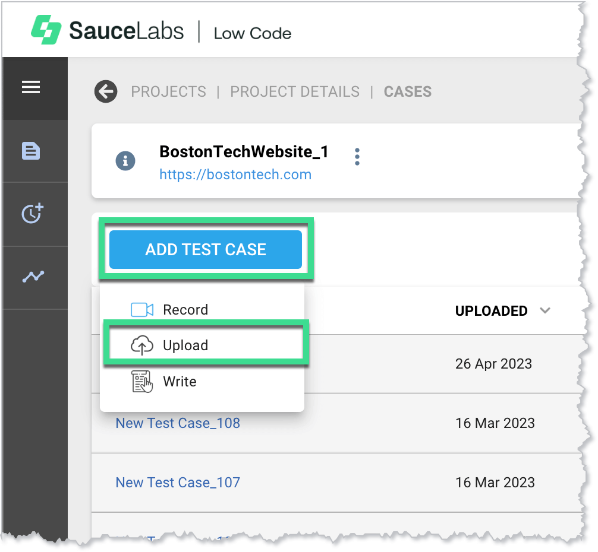Screen dimensions: 598x552
Task: Toggle the UPLOADED column sort order
Action: click(x=546, y=310)
